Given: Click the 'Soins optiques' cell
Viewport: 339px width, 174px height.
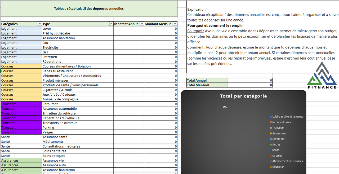Looking at the screenshot, I should coord(78,156).
